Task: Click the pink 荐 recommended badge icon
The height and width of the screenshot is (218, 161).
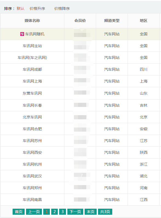Action: coord(22,34)
